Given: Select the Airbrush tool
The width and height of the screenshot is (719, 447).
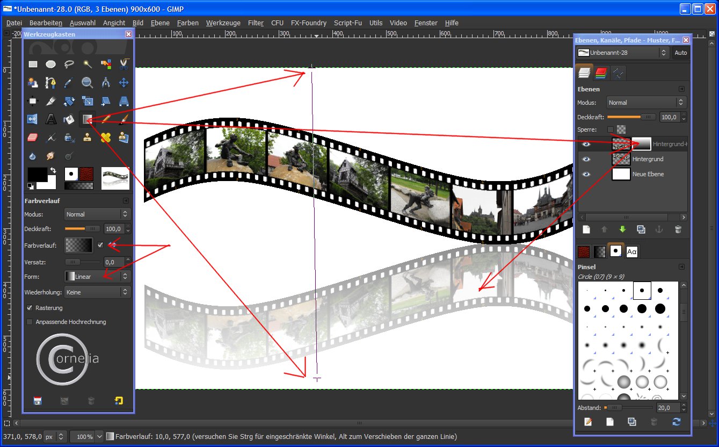Looking at the screenshot, I should [x=51, y=138].
